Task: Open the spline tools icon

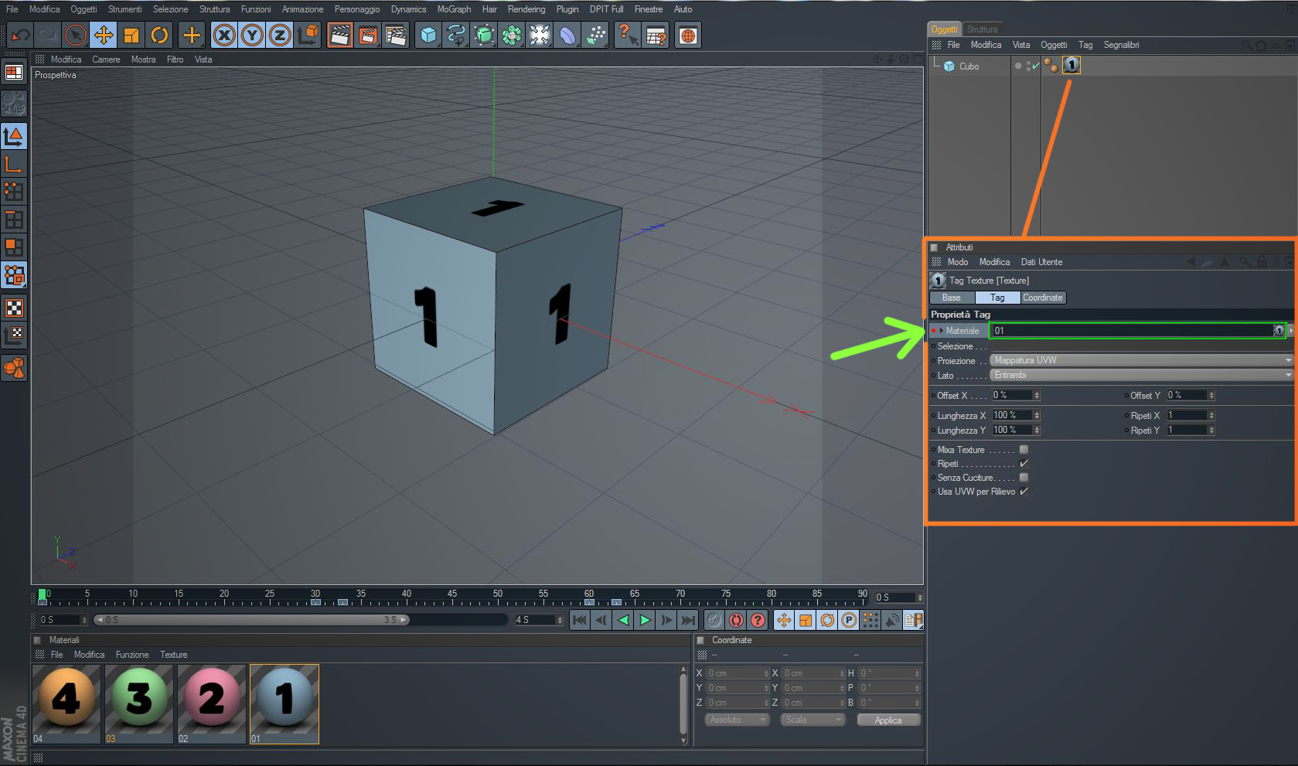Action: click(x=456, y=36)
